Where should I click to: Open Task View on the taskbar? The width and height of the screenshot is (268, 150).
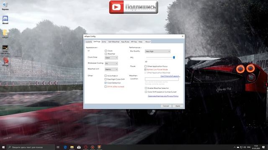(58, 147)
